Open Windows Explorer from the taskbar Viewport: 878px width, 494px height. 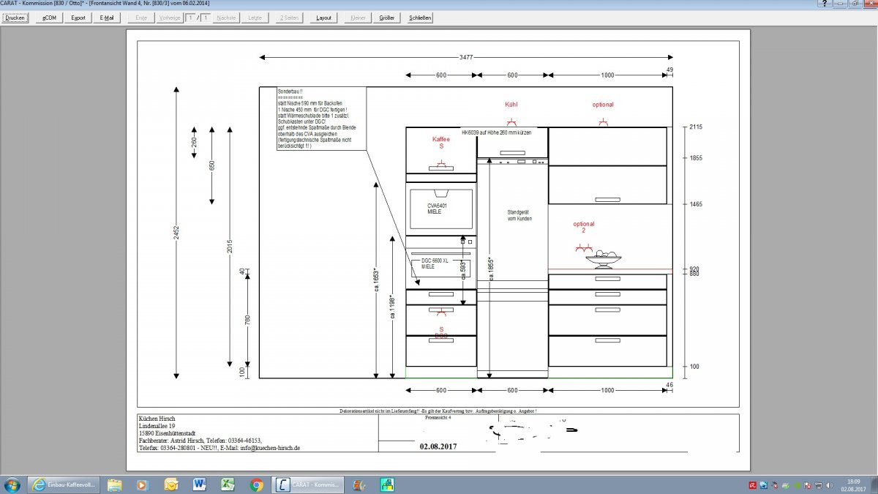114,484
